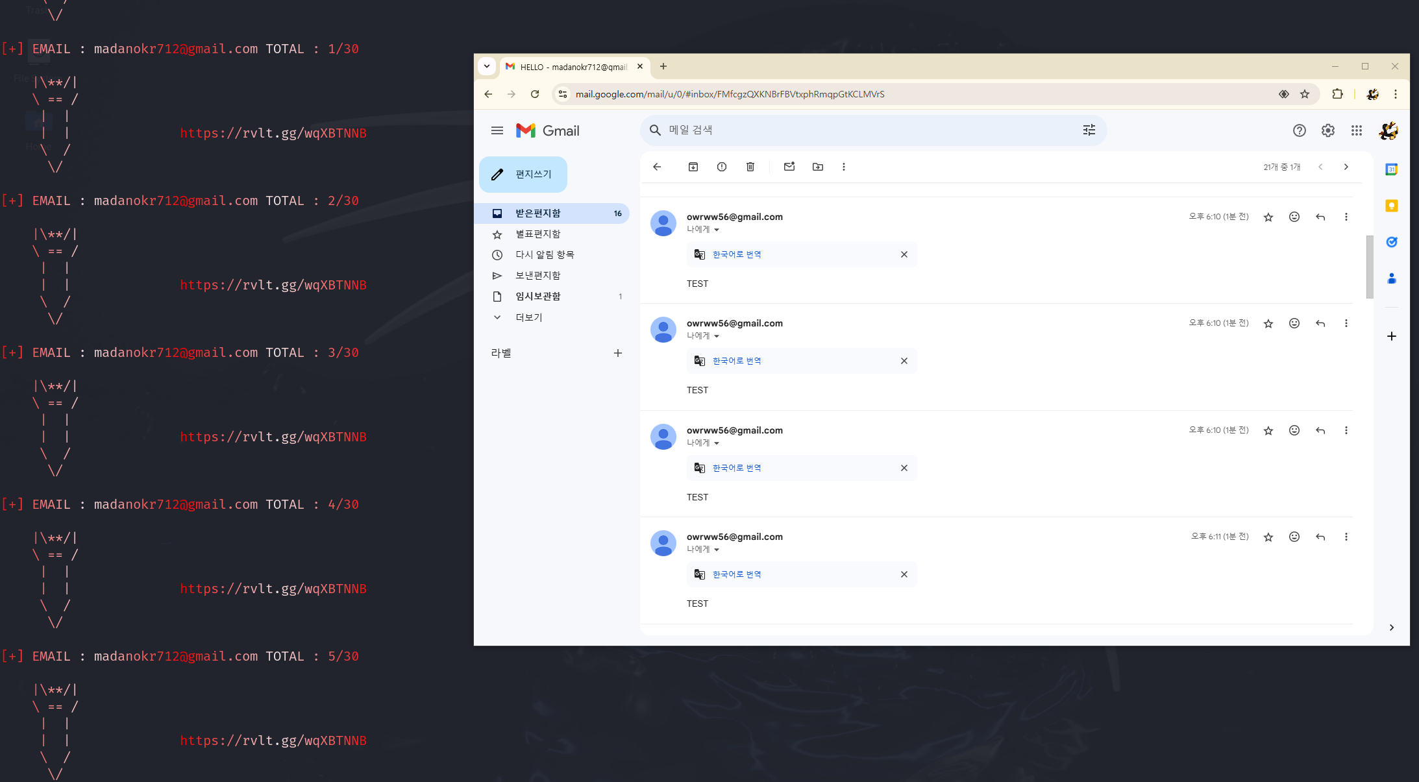The height and width of the screenshot is (782, 1419).
Task: Expand 더보기 in the sidebar
Action: [x=528, y=317]
